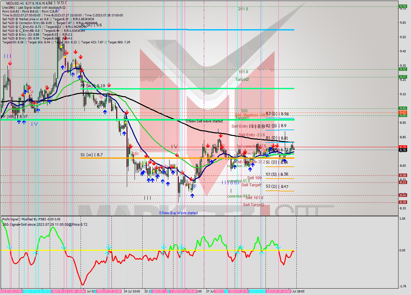Click the 'Sell Entry -23.6' label

click(x=252, y=135)
